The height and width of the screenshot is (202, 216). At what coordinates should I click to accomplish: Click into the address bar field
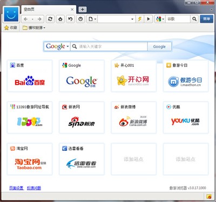pyautogui.click(x=114, y=19)
